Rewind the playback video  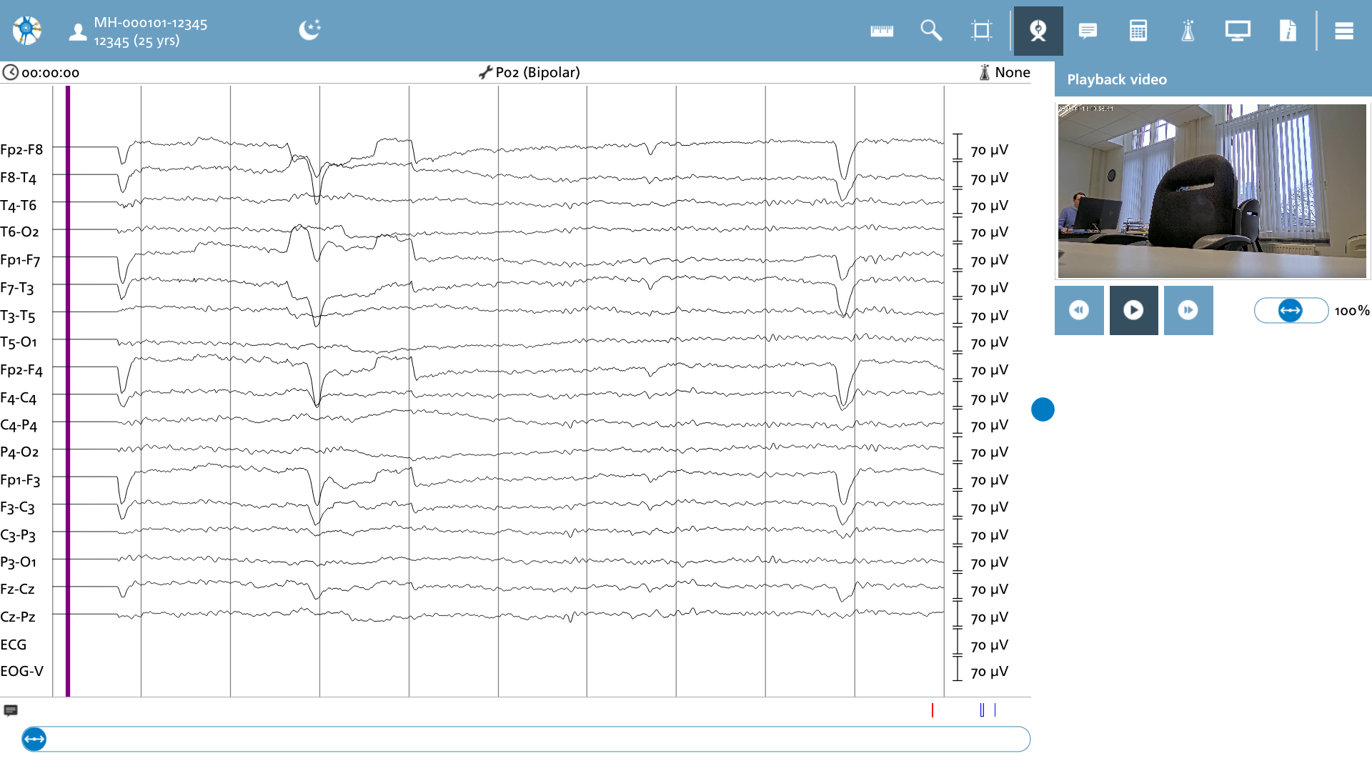pos(1079,310)
